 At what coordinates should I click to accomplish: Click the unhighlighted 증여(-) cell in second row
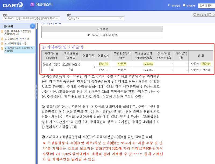pos(103,70)
